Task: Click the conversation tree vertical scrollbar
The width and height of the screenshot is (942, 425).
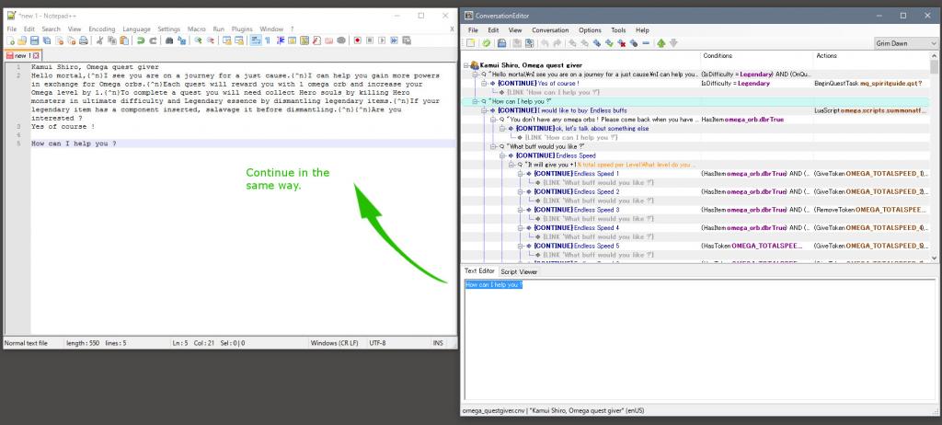Action: point(934,156)
